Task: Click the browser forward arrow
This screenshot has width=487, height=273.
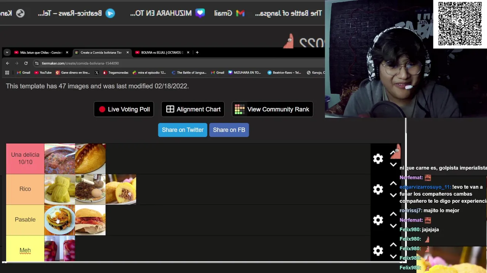Action: pos(17,63)
